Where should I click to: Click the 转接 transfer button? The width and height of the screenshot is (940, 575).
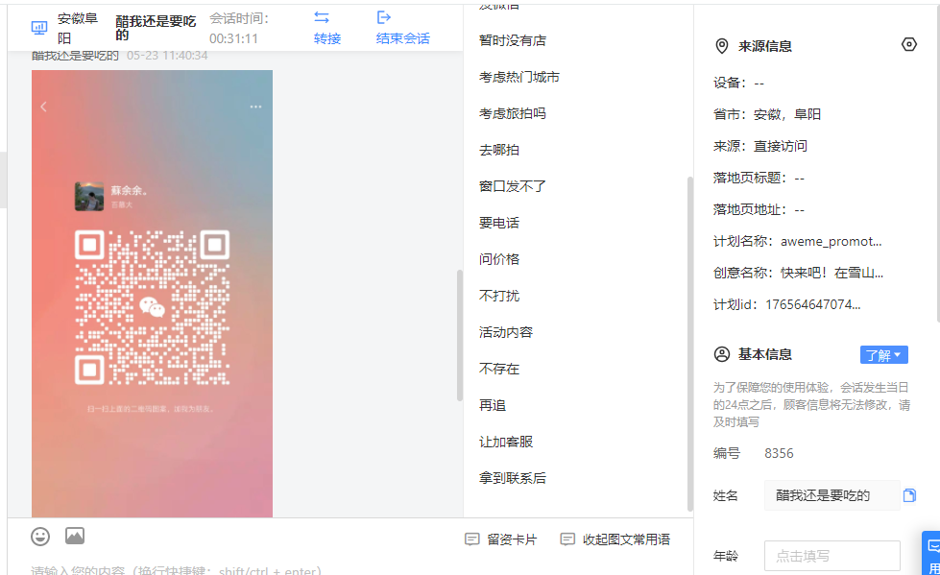click(x=327, y=28)
